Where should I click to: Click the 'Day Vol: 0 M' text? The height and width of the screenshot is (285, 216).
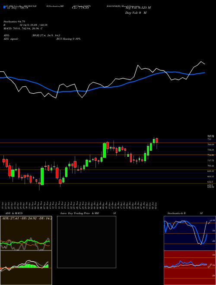click(x=136, y=13)
